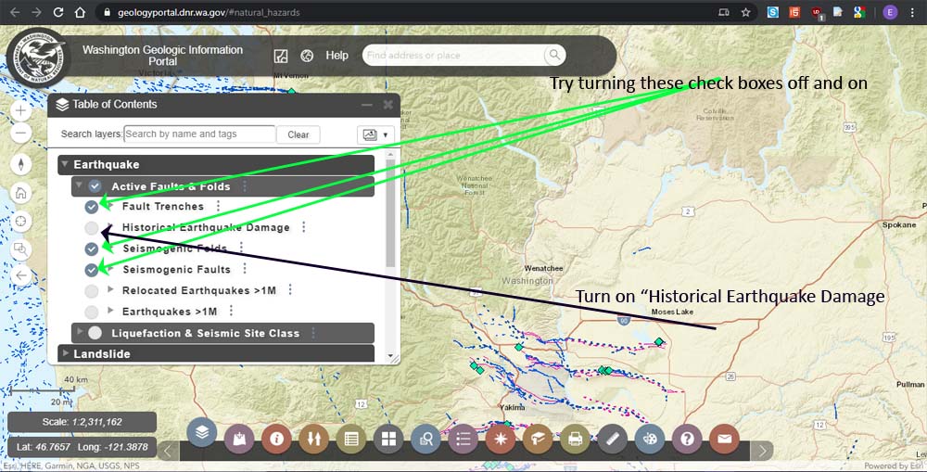Click the compass reset orientation button
The height and width of the screenshot is (472, 927).
click(x=21, y=165)
